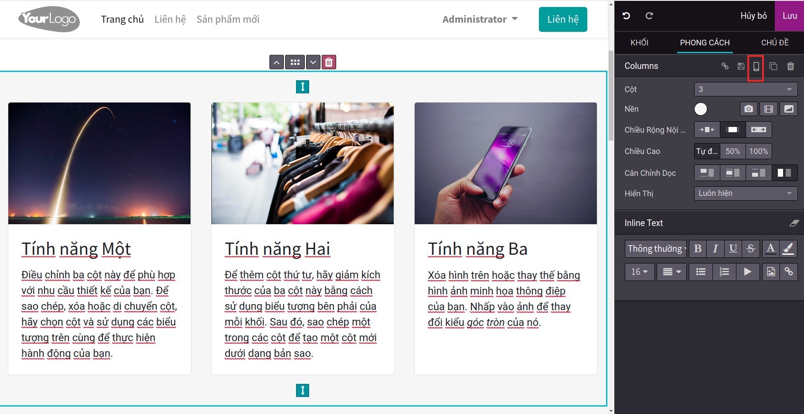Duplicate the Columns block icon

773,66
